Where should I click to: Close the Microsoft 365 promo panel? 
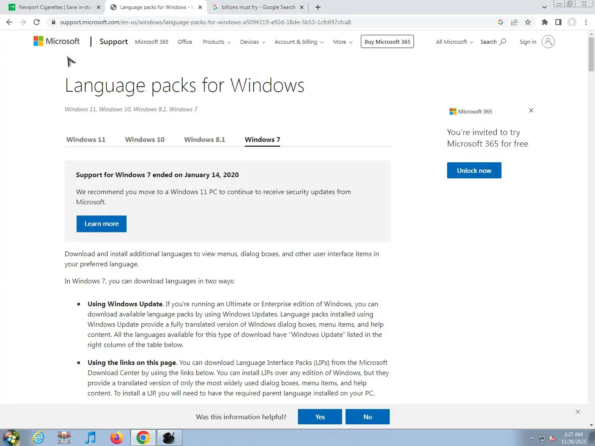(x=531, y=110)
